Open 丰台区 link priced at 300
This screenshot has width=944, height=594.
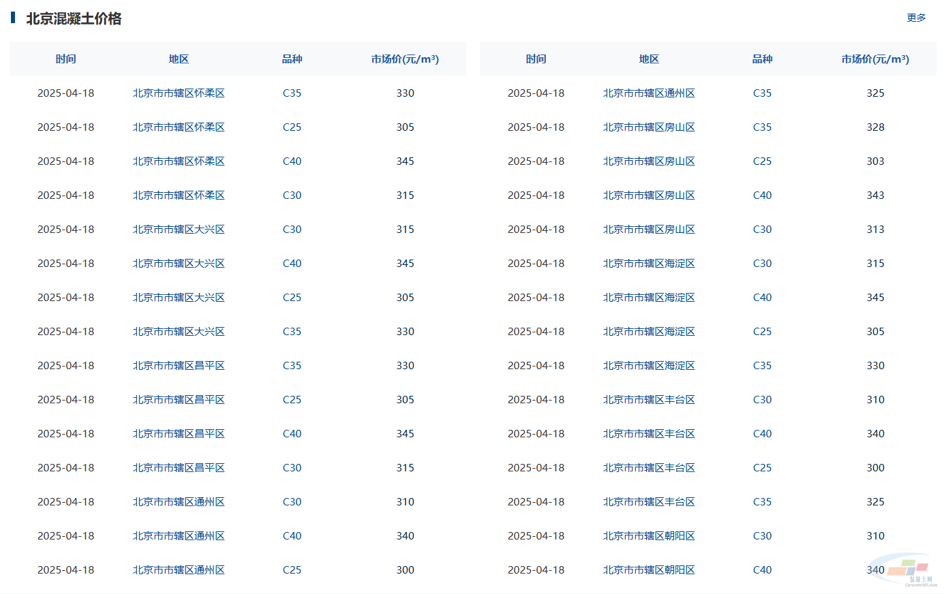[x=649, y=468]
